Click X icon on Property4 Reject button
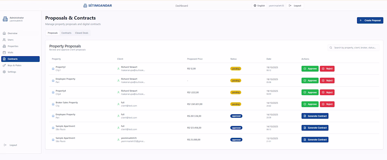The width and height of the screenshot is (387, 160). click(323, 92)
